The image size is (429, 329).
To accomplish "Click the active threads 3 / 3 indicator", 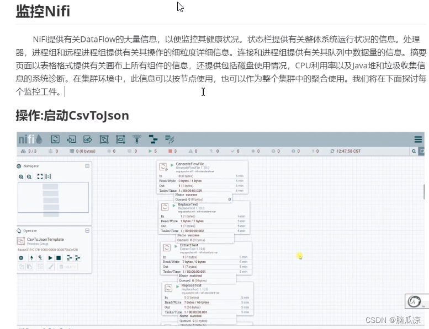I will 29,151.
